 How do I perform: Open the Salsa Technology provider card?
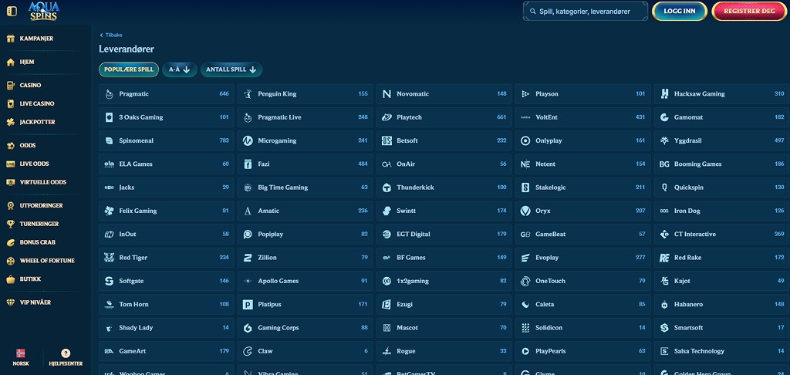[x=721, y=351]
